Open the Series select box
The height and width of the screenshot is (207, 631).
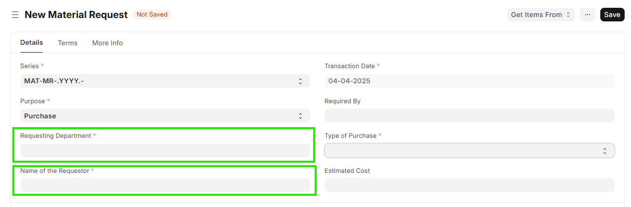[x=165, y=81]
